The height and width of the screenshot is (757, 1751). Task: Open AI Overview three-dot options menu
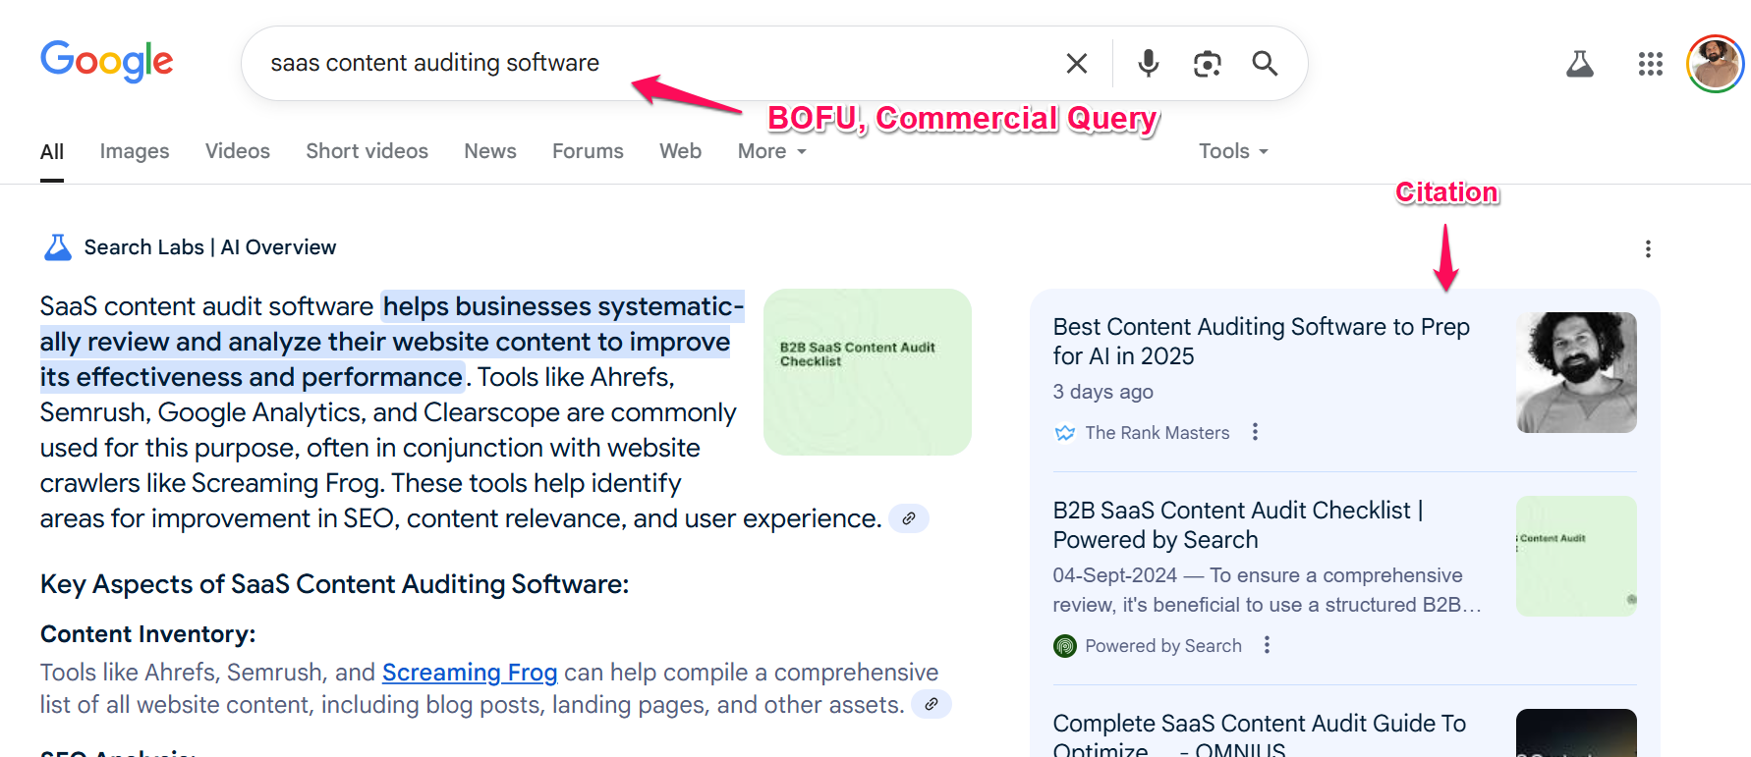(x=1648, y=249)
